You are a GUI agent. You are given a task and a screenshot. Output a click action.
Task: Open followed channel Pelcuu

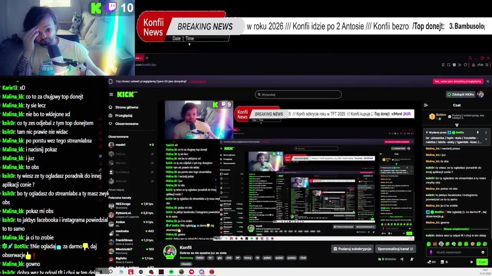(131, 154)
